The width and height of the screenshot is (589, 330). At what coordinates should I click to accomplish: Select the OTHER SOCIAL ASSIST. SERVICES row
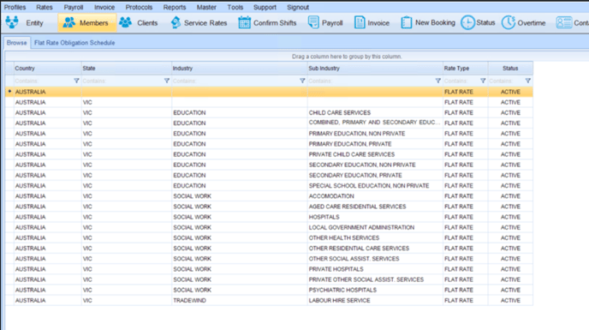tap(269, 259)
